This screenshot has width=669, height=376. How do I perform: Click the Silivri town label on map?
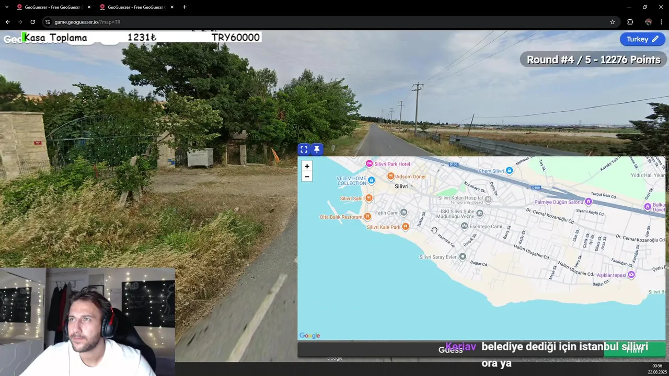pyautogui.click(x=401, y=186)
